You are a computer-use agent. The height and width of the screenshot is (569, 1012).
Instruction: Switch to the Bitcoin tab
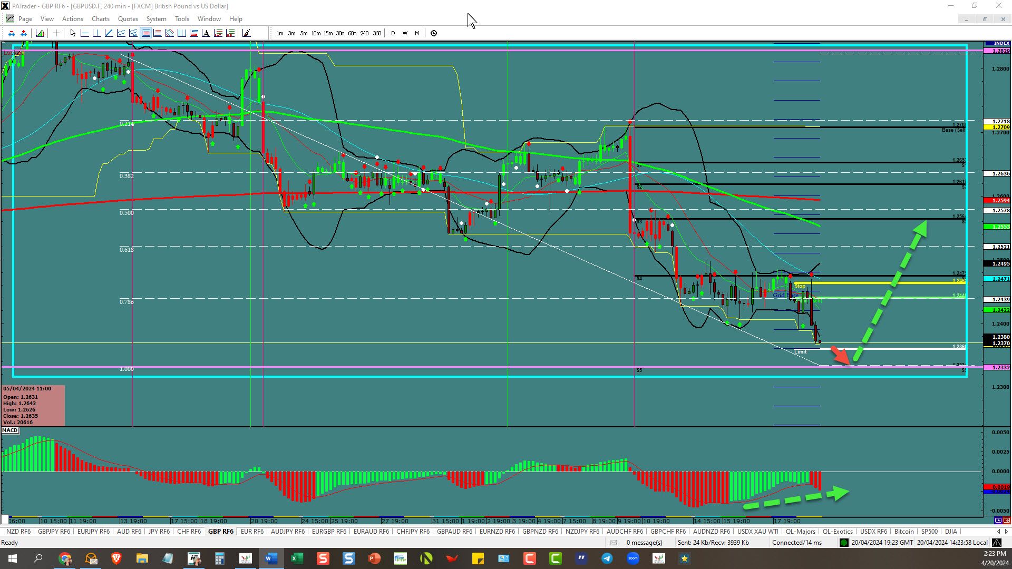tap(904, 532)
